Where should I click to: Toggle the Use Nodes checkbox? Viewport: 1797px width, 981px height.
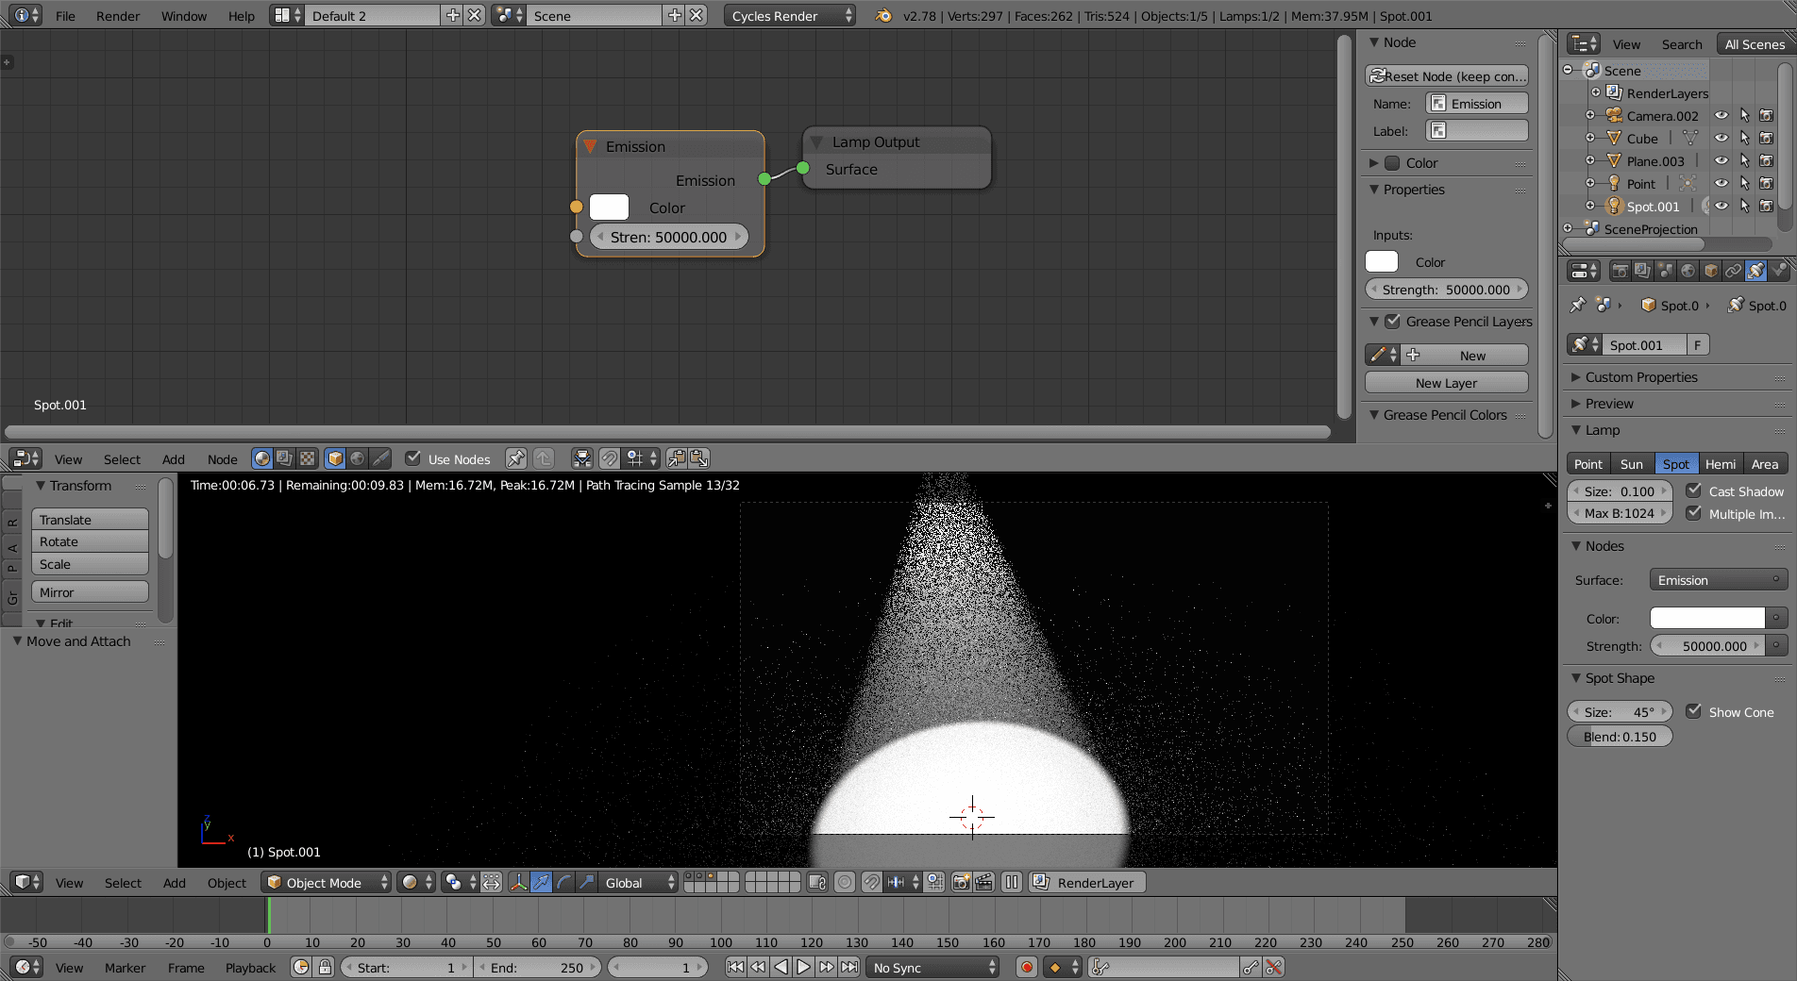coord(412,458)
